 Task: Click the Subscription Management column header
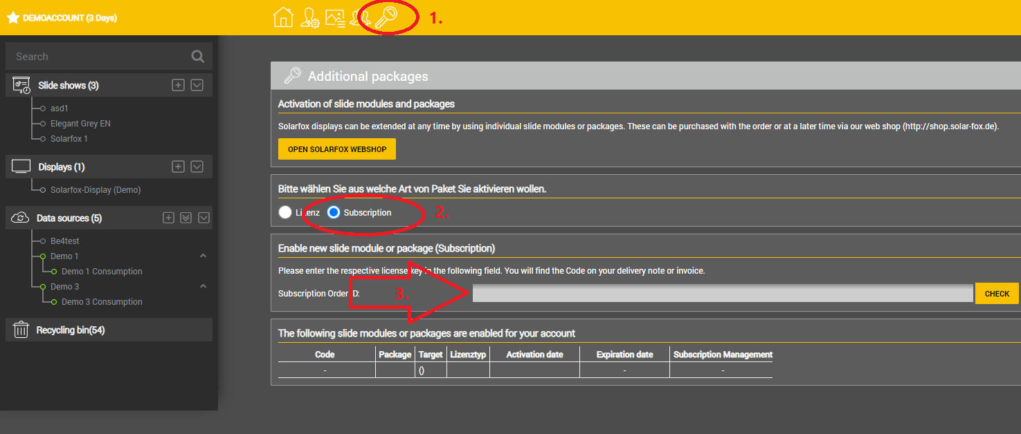[x=723, y=355]
